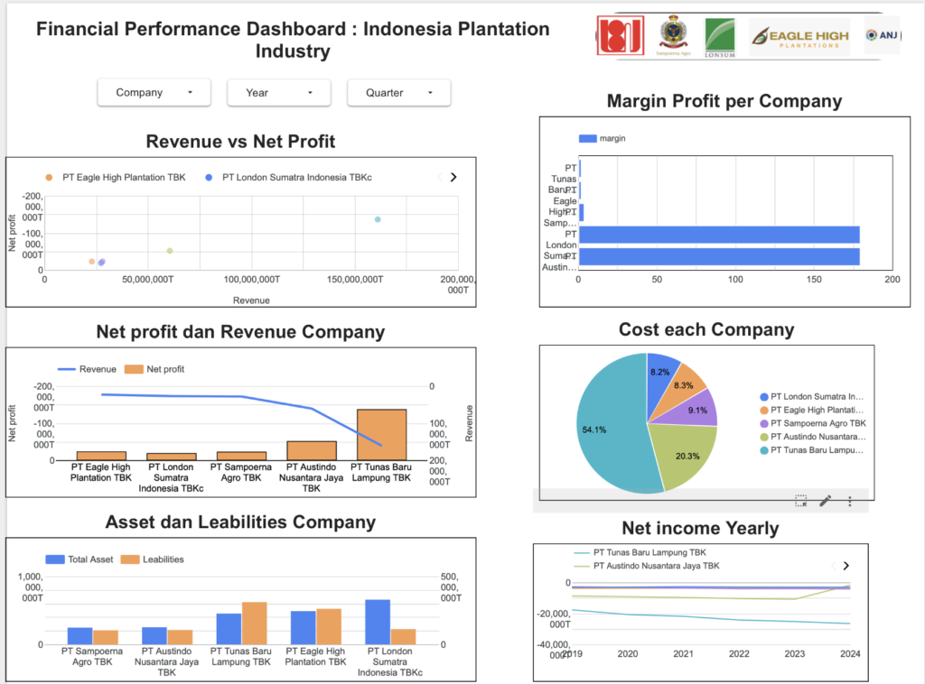Click the green Lonsum logo
The image size is (925, 684).
click(x=720, y=37)
